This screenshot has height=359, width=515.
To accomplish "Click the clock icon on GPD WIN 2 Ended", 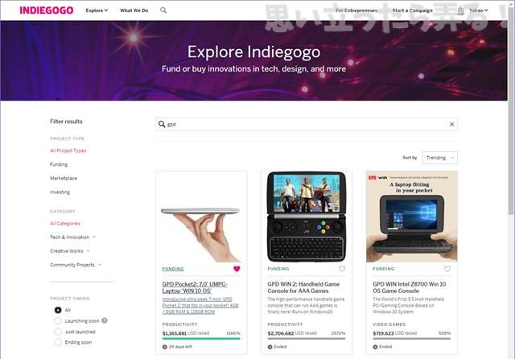I will [x=270, y=347].
